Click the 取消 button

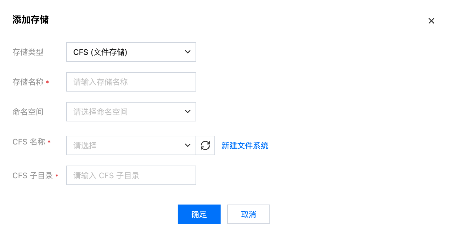(248, 214)
